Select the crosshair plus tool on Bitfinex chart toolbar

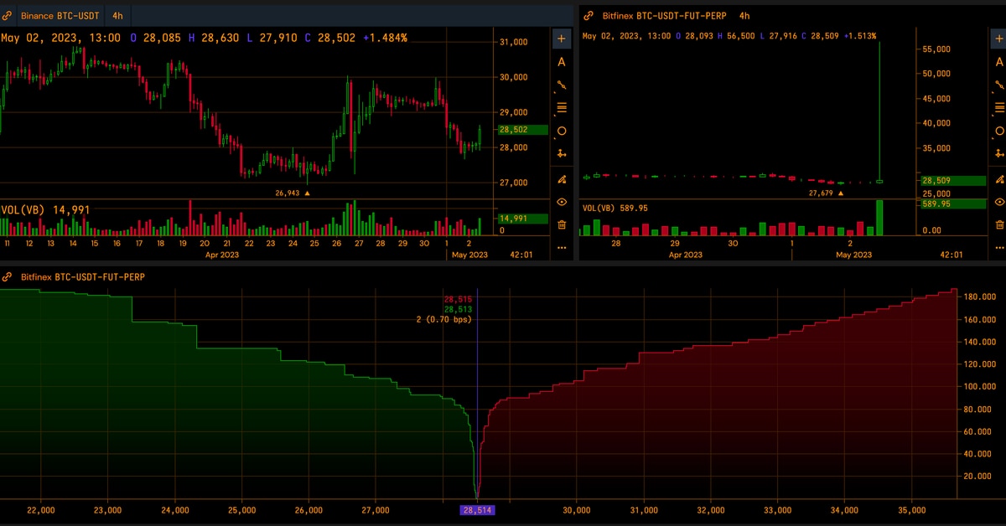pyautogui.click(x=998, y=39)
